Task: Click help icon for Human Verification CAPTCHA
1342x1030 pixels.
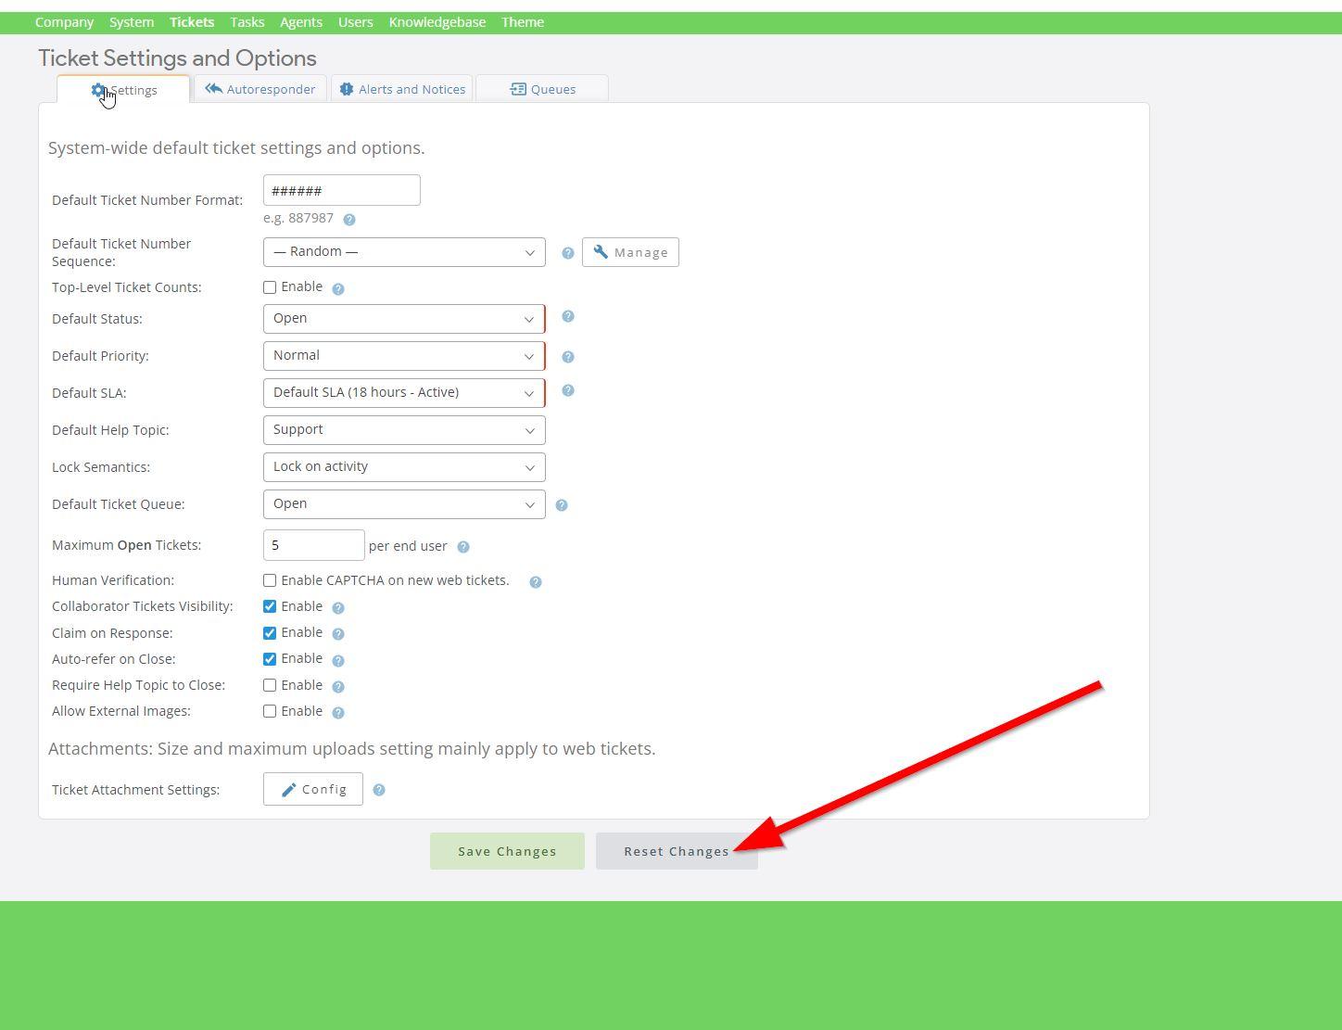Action: point(536,582)
